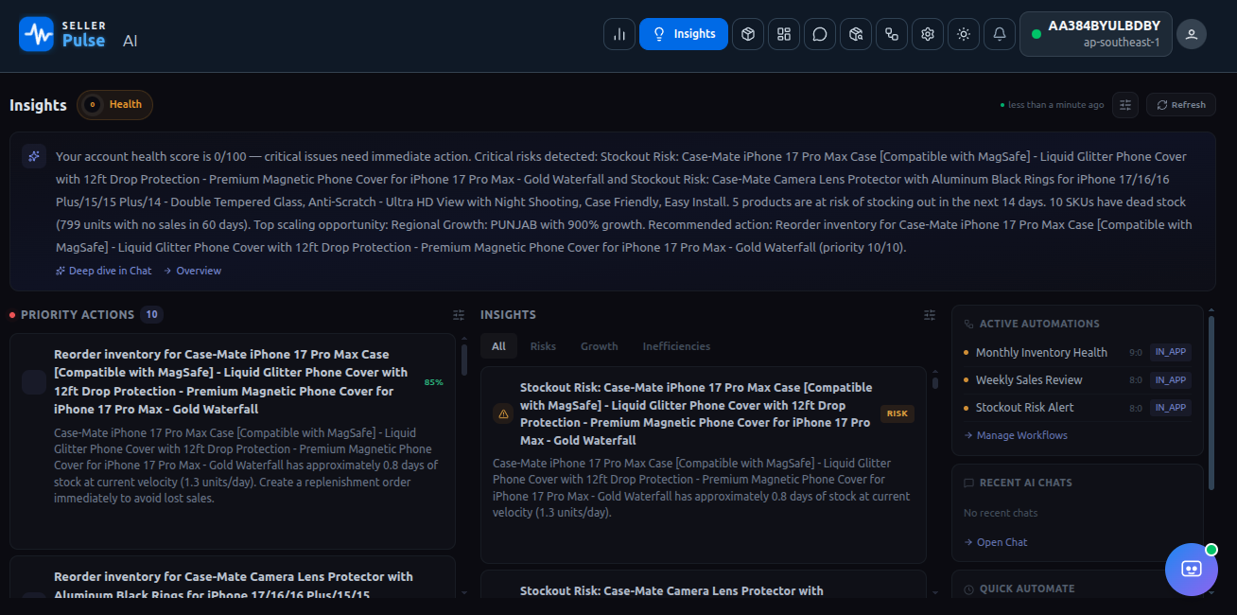Click the less than a minute ago timestamp
Viewport: 1237px width, 615px height.
[x=1055, y=105]
